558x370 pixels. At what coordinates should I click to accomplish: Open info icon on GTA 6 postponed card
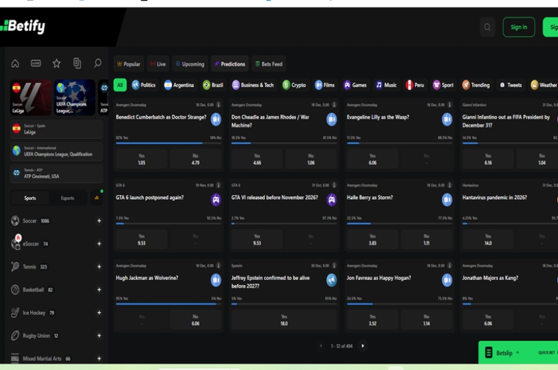click(x=219, y=185)
